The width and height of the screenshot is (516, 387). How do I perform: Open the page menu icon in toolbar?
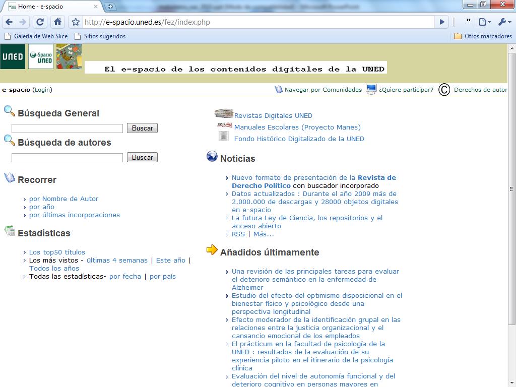(485, 22)
